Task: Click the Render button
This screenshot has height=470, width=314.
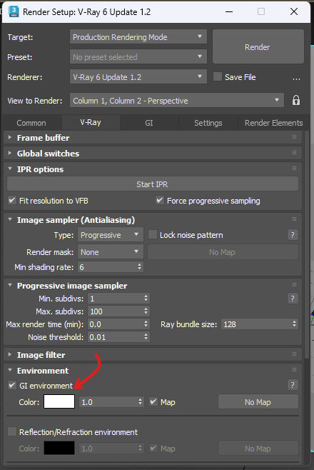Action: point(258,46)
